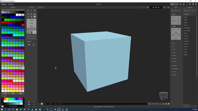Adjust the Hue rainbow slider
This screenshot has height=111, width=198.
tap(13, 99)
